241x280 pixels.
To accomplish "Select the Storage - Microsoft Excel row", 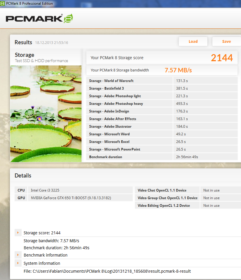I will pos(162,141).
